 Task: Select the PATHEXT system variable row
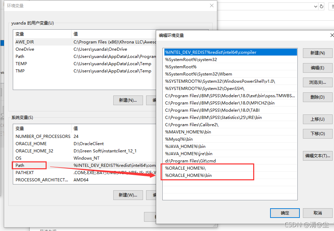coord(85,172)
